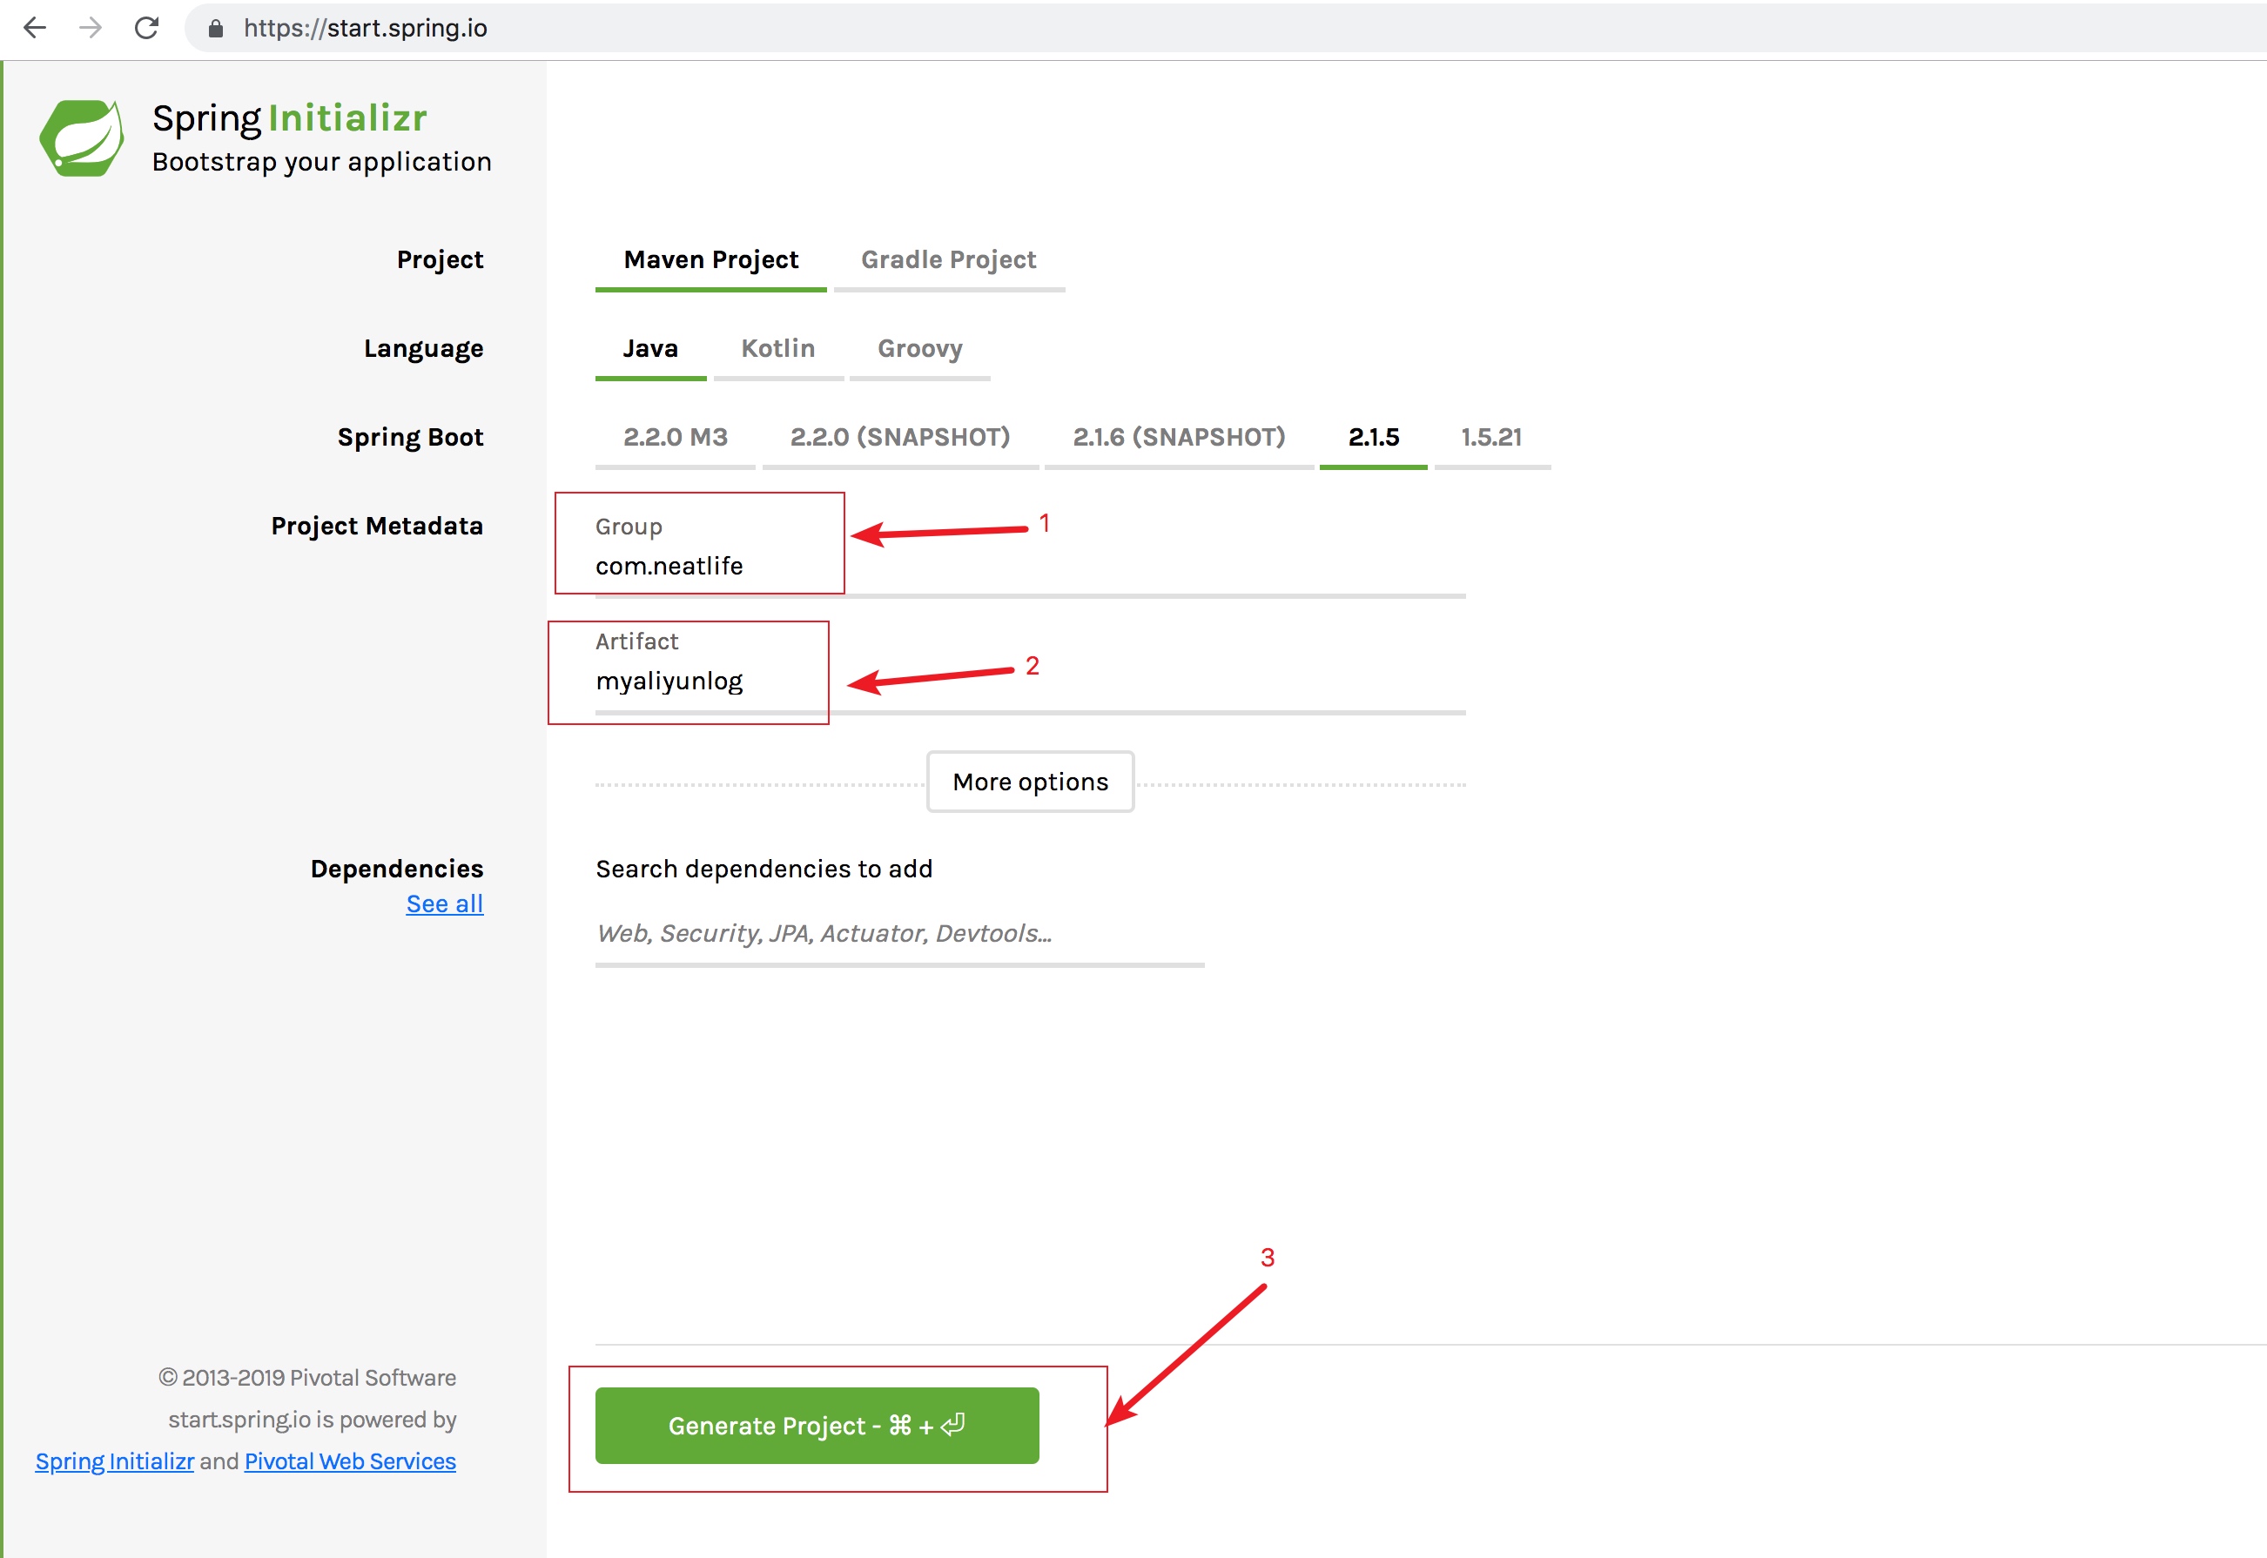Click the 'Language' row label
Image resolution: width=2267 pixels, height=1558 pixels.
coord(424,350)
